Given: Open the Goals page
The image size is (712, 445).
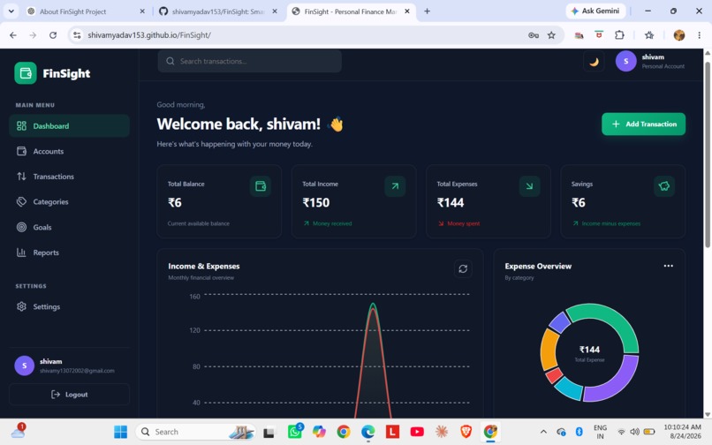Looking at the screenshot, I should (69, 228).
